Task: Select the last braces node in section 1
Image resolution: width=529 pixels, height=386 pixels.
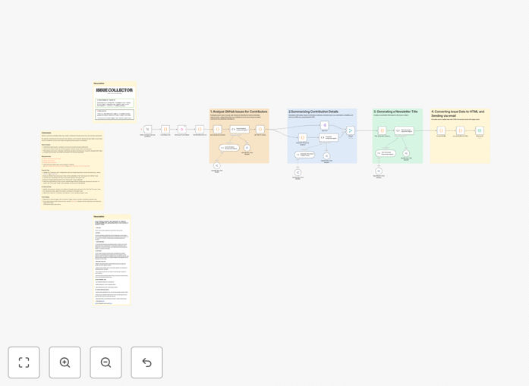Action: pyautogui.click(x=260, y=129)
